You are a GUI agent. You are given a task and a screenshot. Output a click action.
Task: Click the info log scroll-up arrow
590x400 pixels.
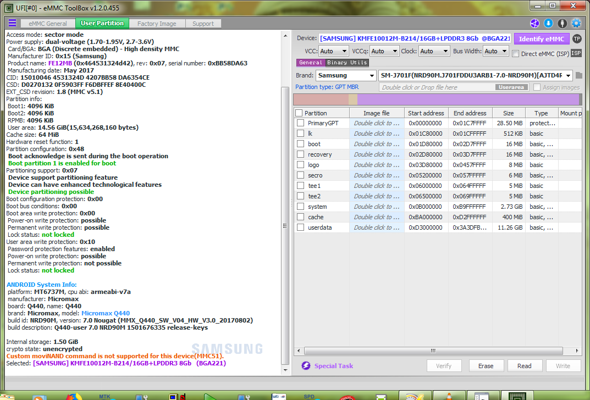(x=285, y=36)
